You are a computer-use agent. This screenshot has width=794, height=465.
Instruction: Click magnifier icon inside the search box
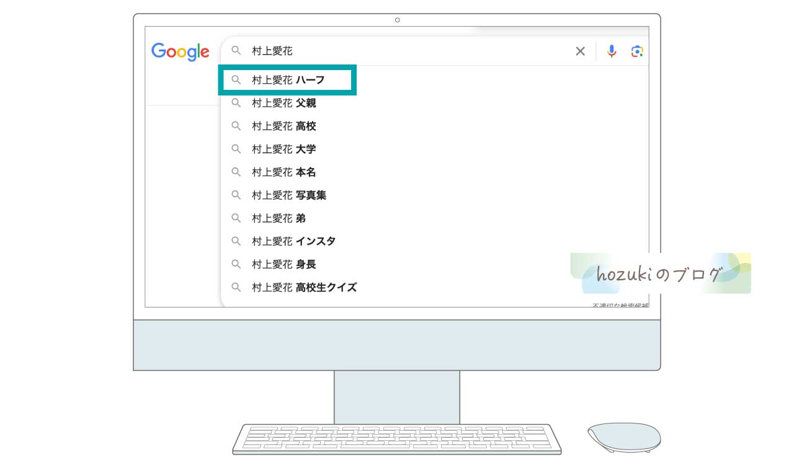(236, 51)
